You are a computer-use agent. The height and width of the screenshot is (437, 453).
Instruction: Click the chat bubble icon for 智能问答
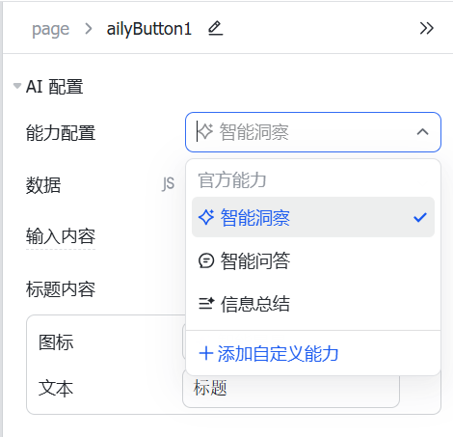[x=206, y=260]
